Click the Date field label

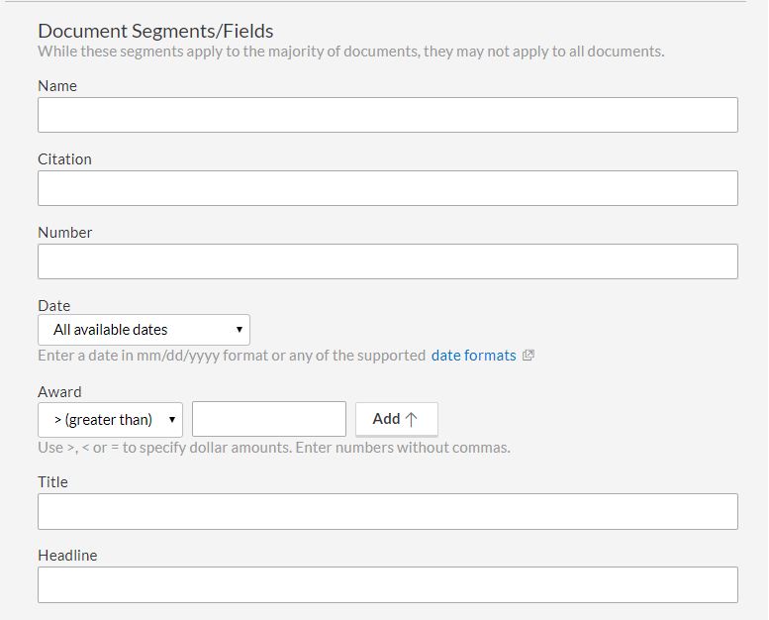tap(54, 306)
